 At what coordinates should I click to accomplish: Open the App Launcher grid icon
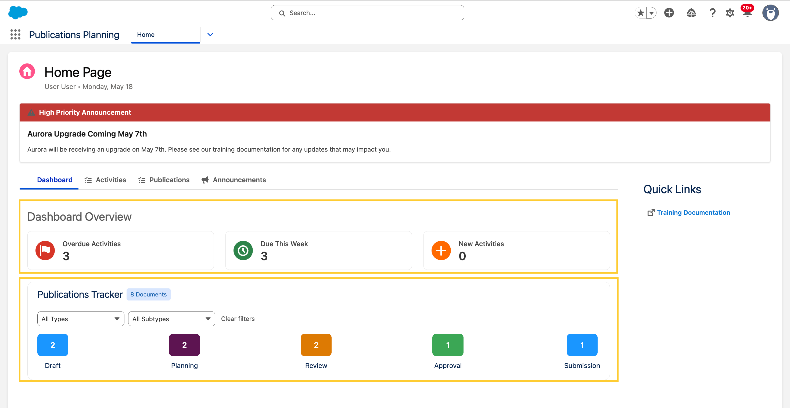coord(15,34)
